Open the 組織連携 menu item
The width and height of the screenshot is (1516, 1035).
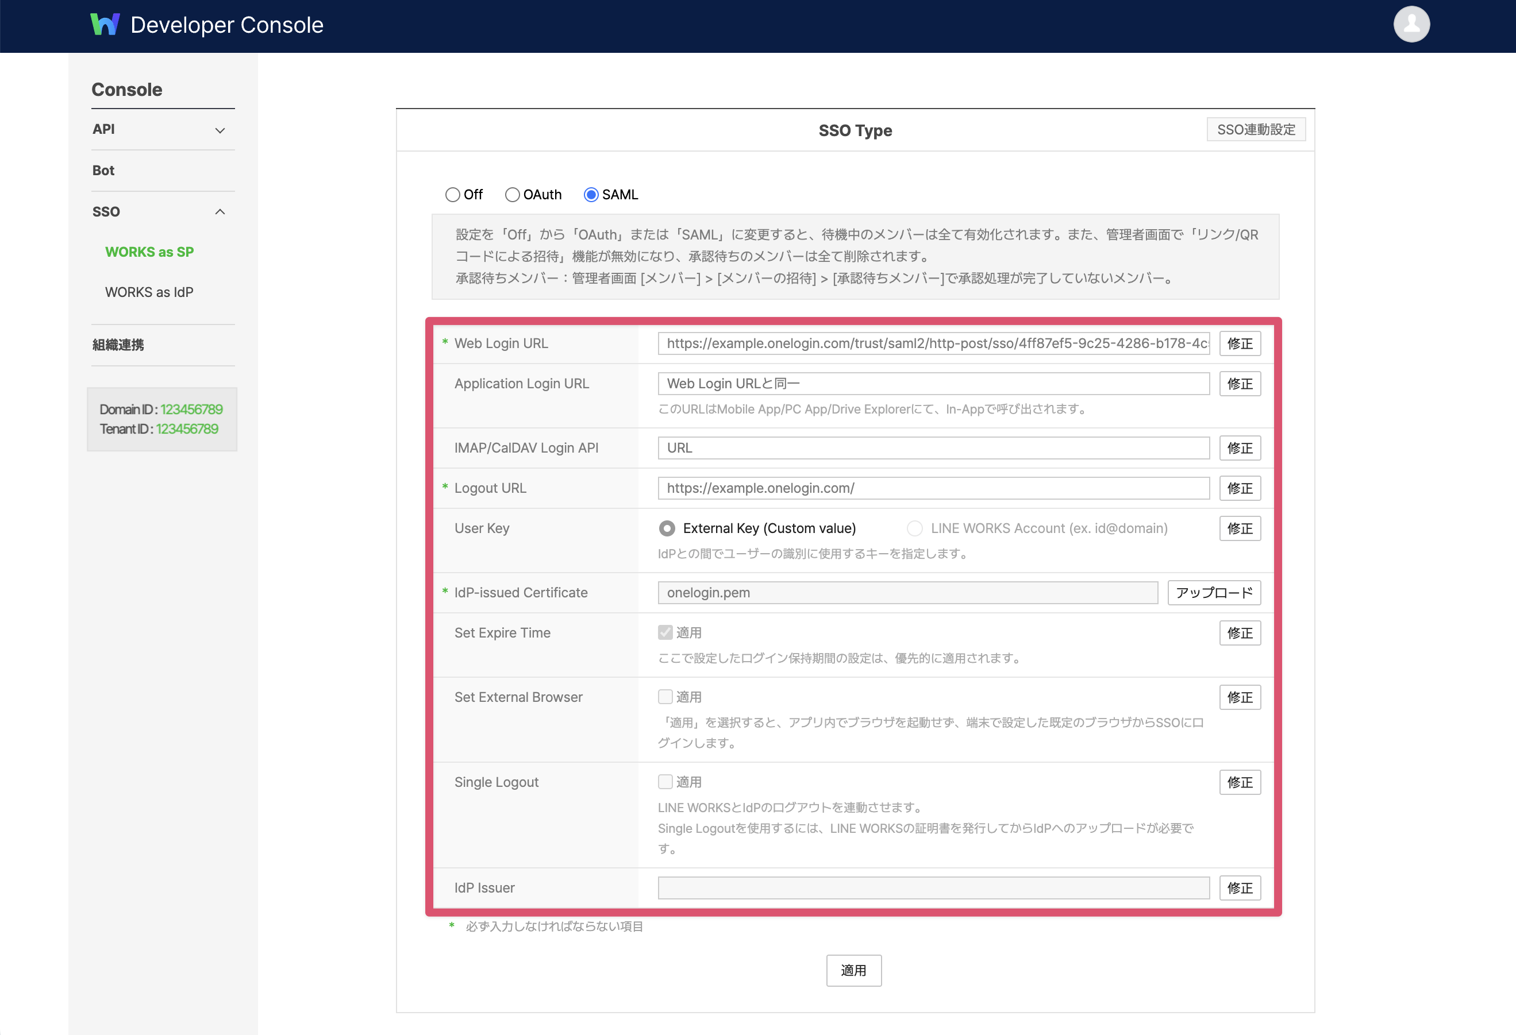(x=118, y=345)
